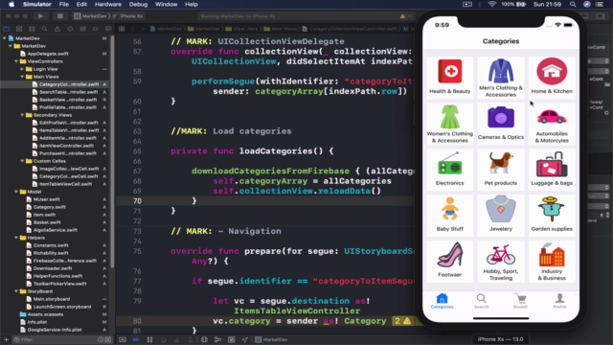Open Women's Clothing & Accessories category

[449, 124]
